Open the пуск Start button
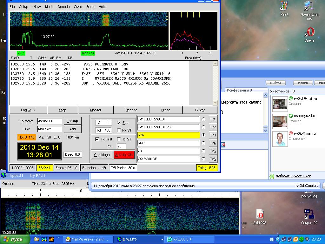 (15, 240)
